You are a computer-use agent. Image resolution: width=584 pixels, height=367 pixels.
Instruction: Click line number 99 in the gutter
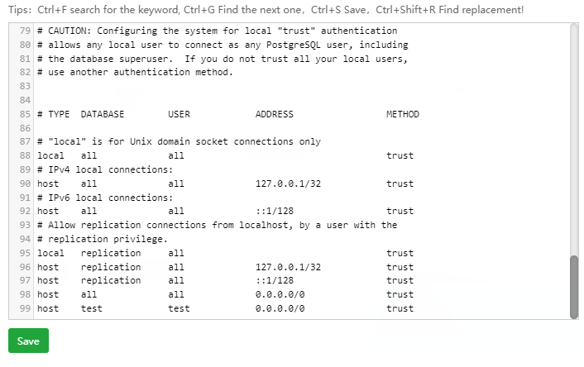coord(23,308)
